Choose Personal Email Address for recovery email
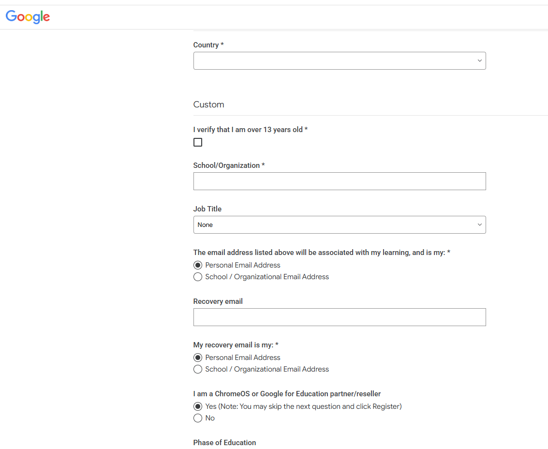548x449 pixels. [x=198, y=358]
